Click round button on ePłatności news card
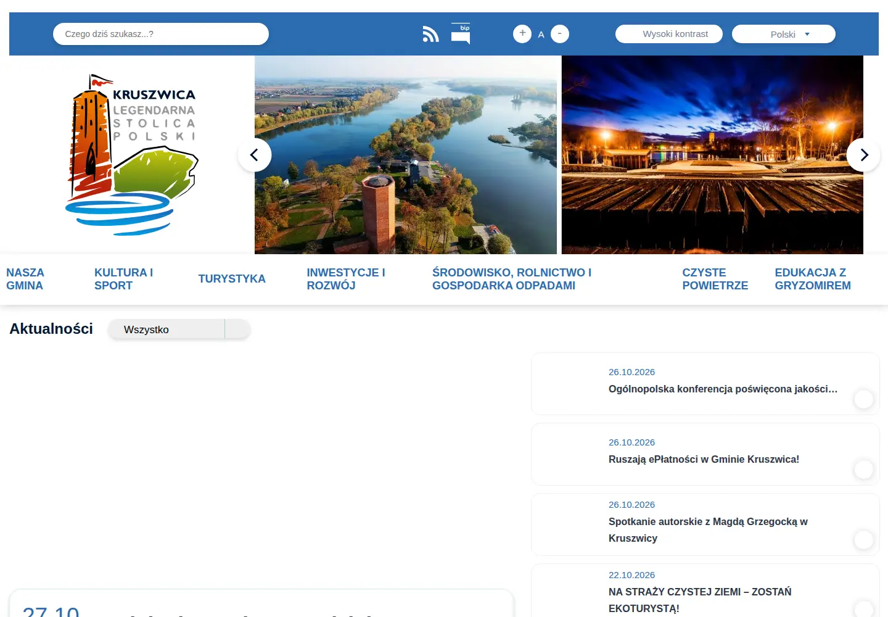 (x=864, y=470)
